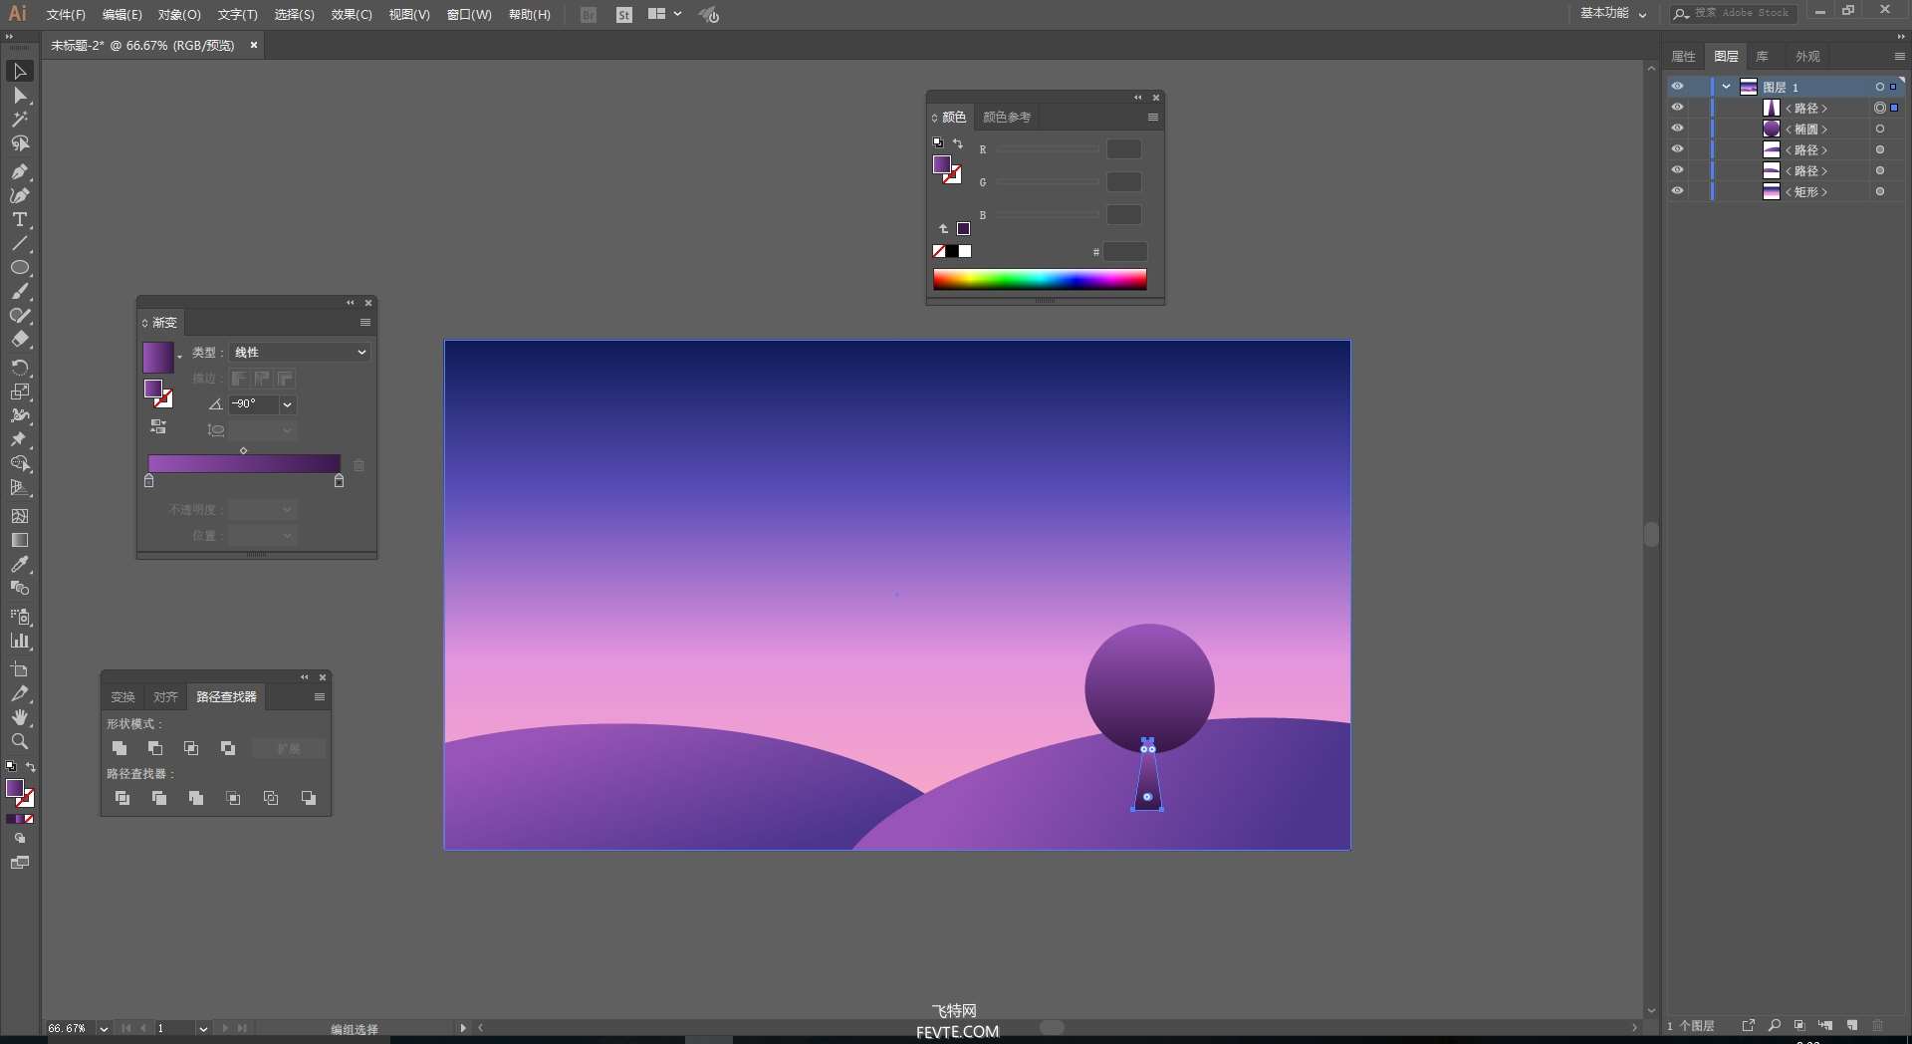Screen dimensions: 1912x1044
Task: Open Gradient panel options menu
Action: (x=365, y=323)
